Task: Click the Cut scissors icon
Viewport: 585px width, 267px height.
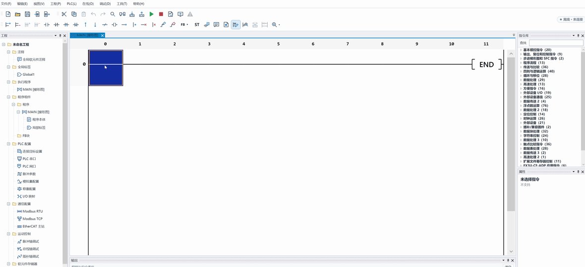Action: click(x=64, y=14)
